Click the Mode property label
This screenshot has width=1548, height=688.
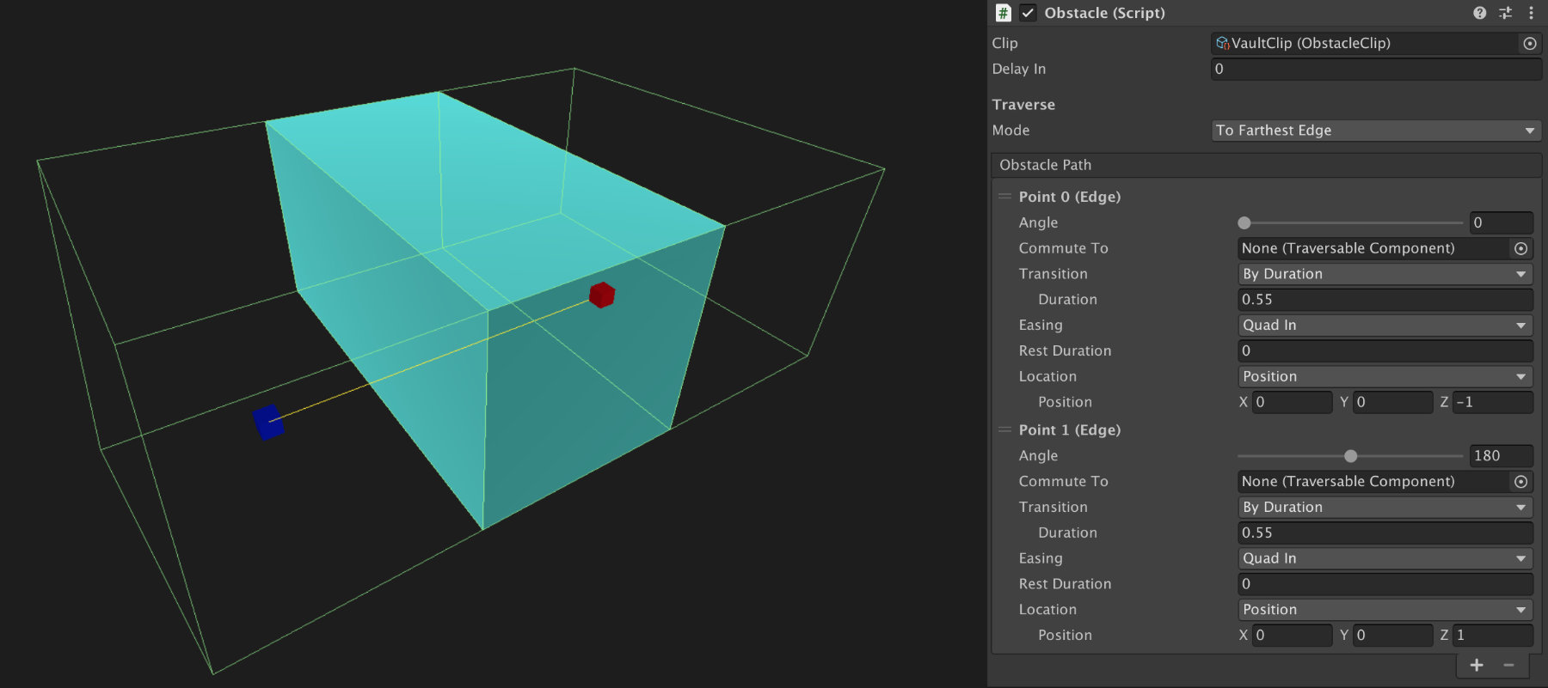(1010, 131)
